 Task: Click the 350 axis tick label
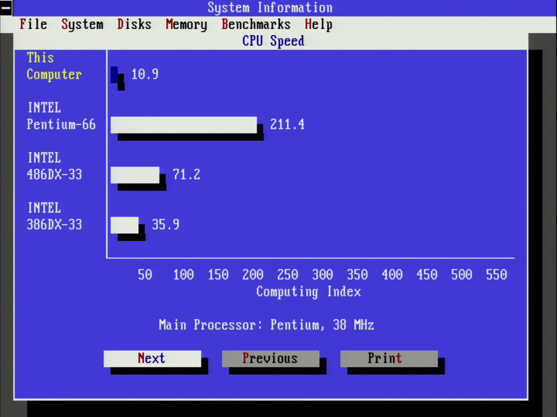click(x=357, y=275)
